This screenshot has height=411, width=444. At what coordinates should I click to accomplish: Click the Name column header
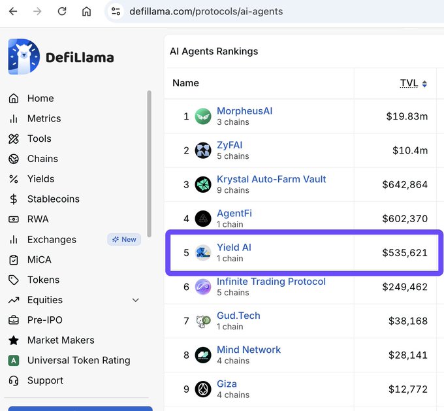point(185,83)
